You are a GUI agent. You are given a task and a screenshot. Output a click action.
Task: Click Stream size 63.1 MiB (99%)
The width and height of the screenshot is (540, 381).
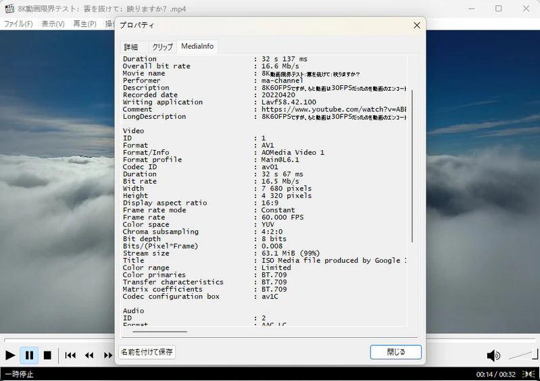coord(291,253)
